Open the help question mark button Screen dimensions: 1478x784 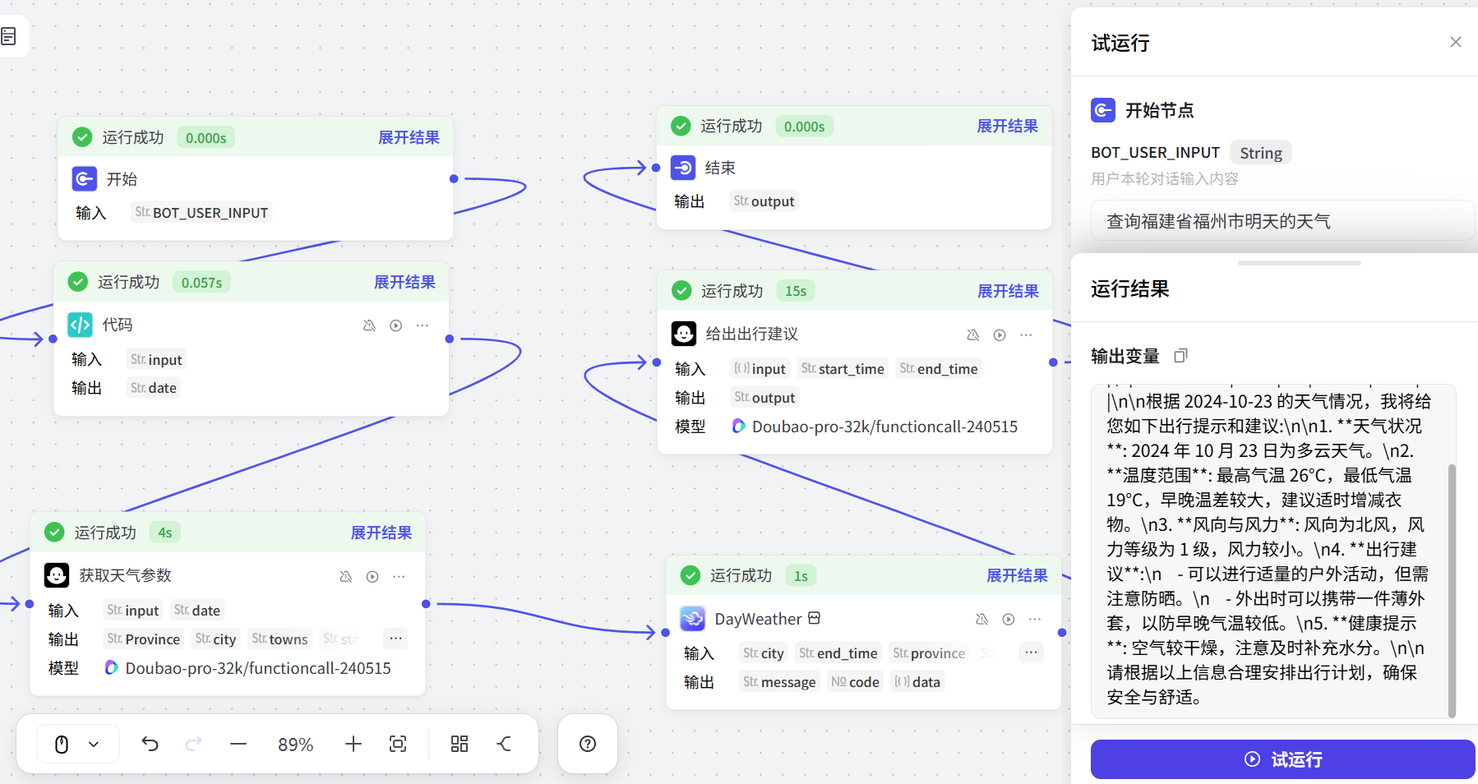click(588, 744)
